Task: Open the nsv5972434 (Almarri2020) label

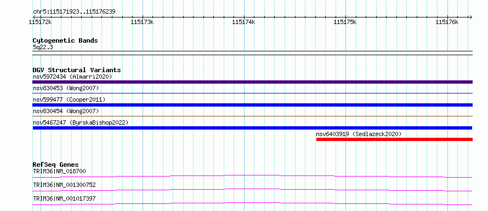Action: 72,77
